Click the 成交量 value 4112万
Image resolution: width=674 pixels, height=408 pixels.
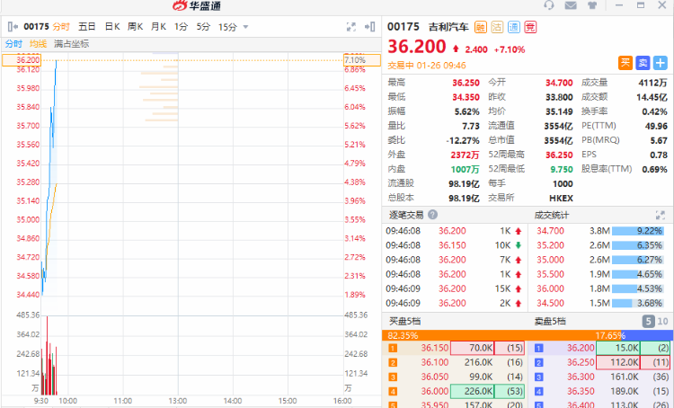point(652,83)
